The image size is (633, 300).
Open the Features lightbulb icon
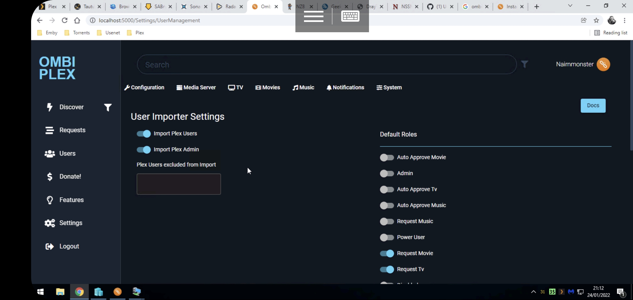[x=49, y=200]
